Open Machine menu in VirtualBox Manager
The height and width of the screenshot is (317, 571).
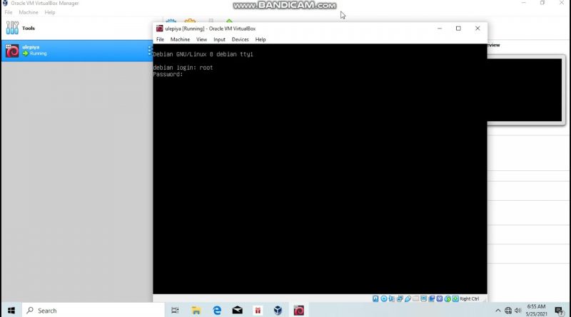[29, 12]
